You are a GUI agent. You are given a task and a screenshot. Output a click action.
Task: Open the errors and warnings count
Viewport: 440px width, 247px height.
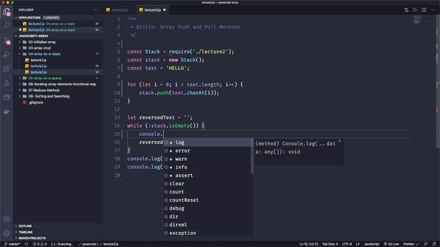pyautogui.click(x=40, y=244)
